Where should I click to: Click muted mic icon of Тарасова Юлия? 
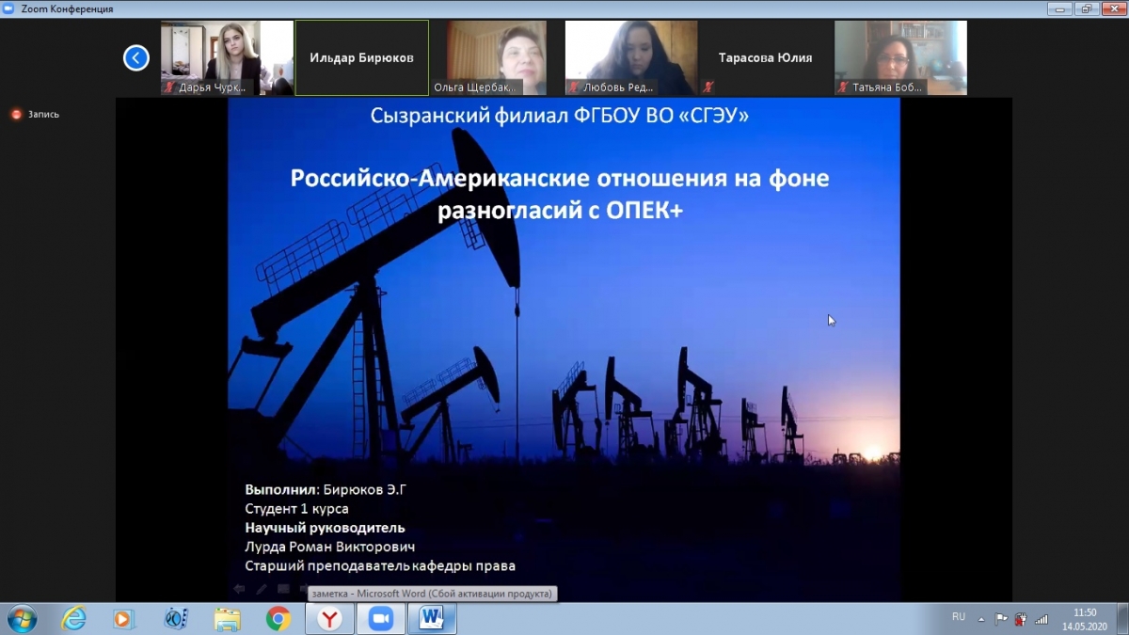tap(708, 87)
